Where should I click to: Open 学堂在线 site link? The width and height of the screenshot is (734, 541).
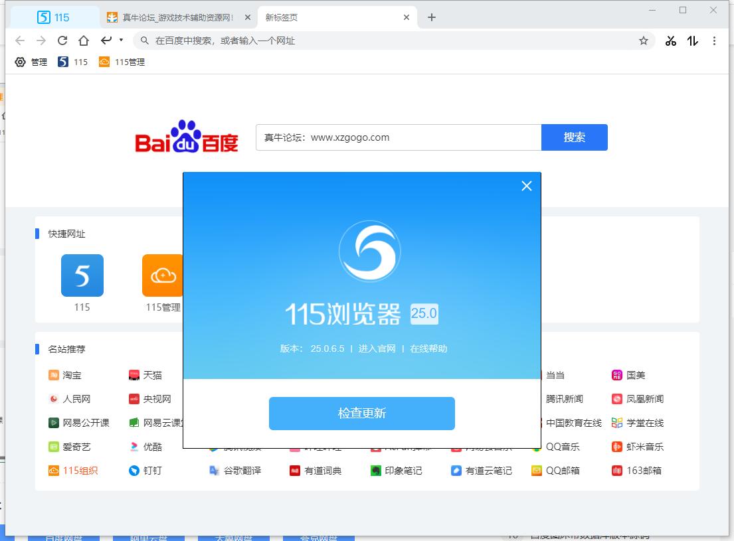coord(638,423)
